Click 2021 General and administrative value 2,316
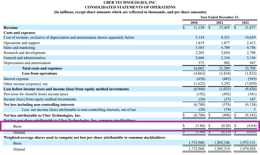260x155 pixels. pyautogui.click(x=225, y=58)
